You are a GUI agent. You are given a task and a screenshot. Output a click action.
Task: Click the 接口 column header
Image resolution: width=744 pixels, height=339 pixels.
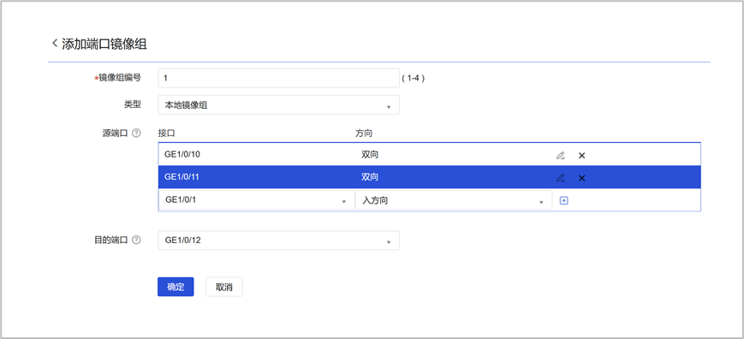167,134
